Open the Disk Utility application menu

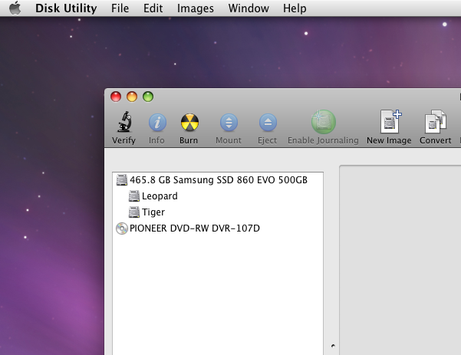coord(66,8)
